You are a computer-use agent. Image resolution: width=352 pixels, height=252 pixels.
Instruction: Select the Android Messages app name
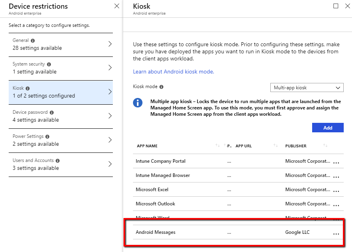pyautogui.click(x=155, y=232)
